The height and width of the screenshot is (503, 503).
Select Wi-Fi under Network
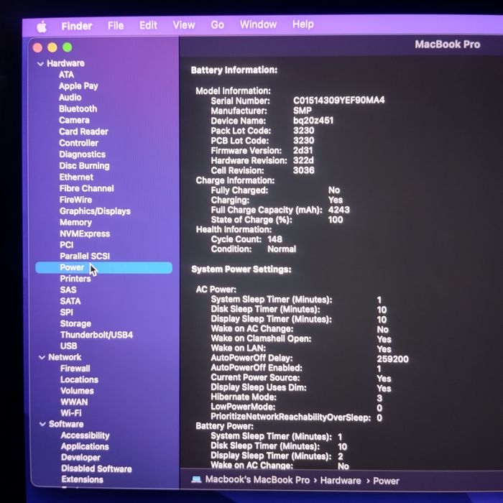[x=71, y=413]
